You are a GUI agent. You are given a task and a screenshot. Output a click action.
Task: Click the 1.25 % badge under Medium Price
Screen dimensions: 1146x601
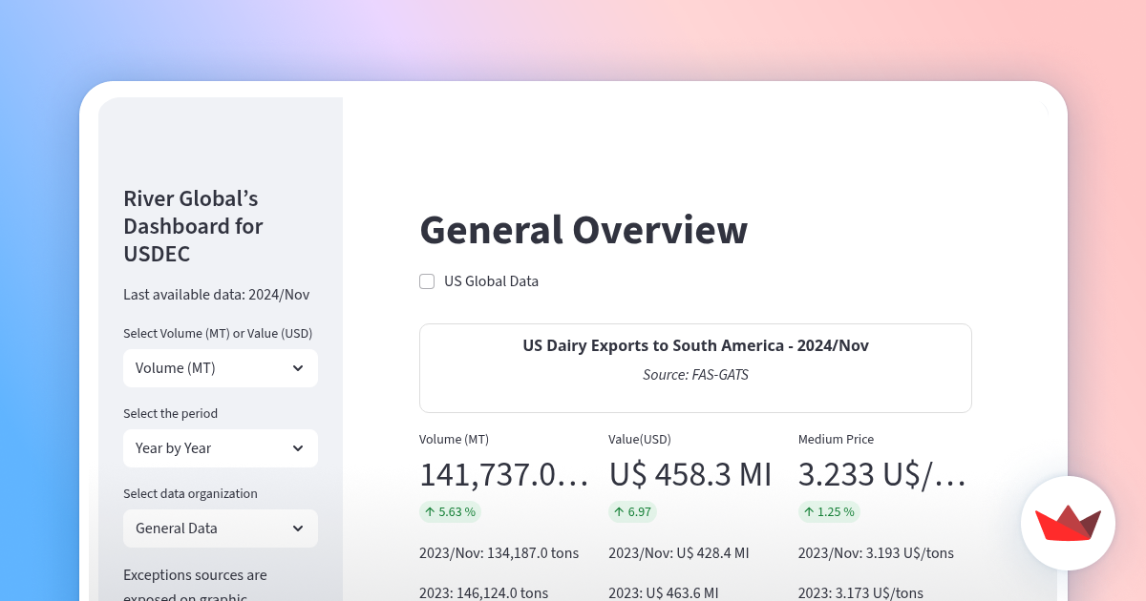pyautogui.click(x=829, y=511)
